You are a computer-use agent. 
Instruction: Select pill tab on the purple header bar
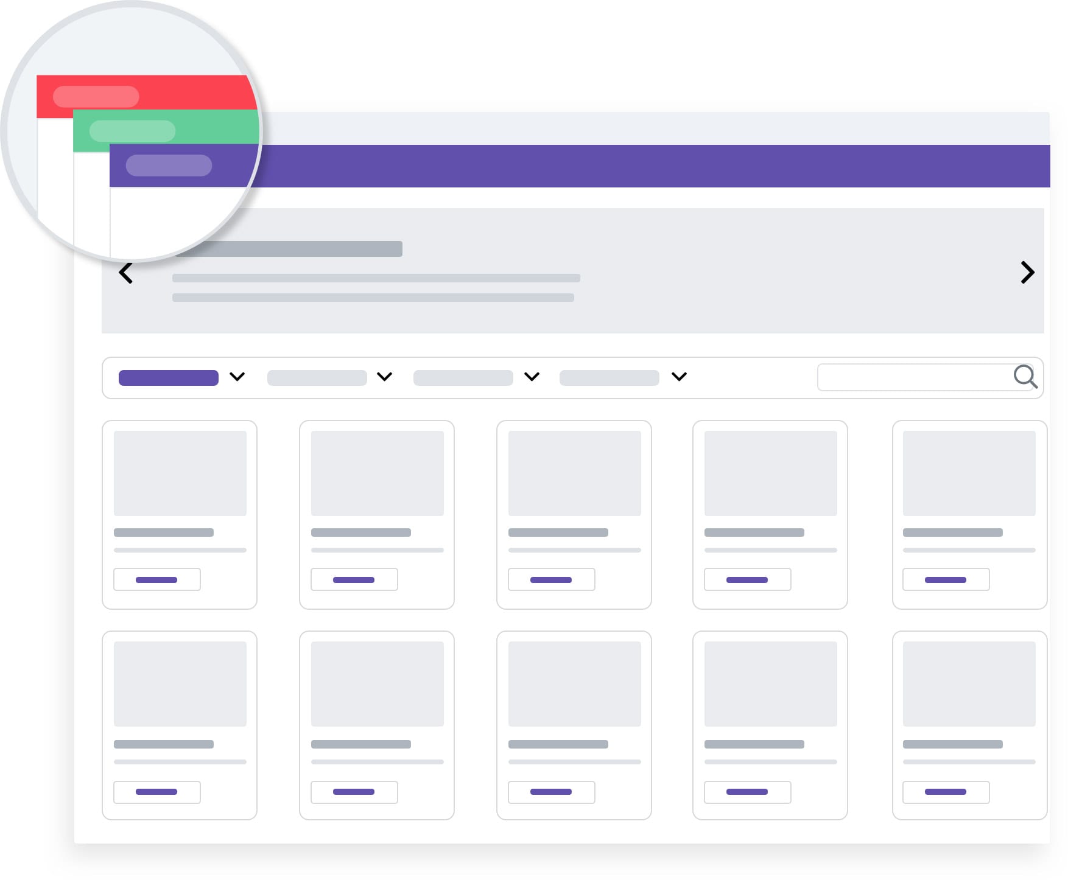pos(169,166)
